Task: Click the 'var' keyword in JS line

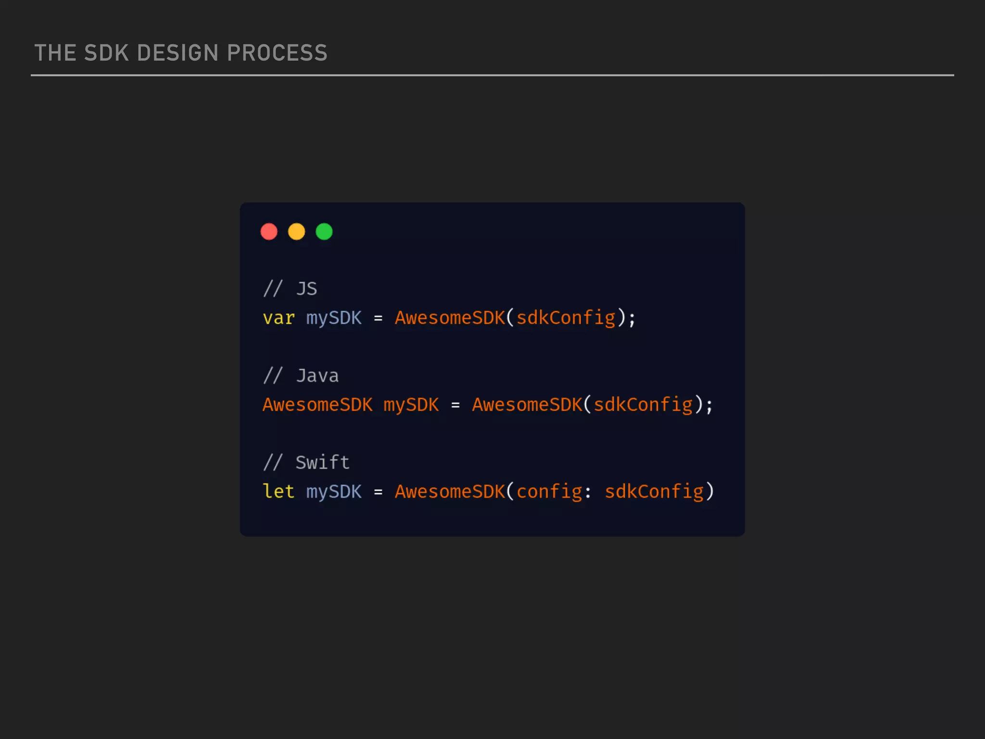Action: tap(278, 318)
